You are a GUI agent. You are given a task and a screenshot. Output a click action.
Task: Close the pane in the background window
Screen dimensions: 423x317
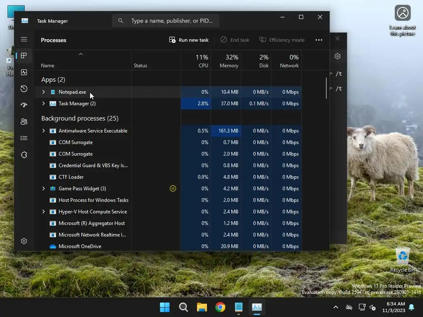[337, 38]
